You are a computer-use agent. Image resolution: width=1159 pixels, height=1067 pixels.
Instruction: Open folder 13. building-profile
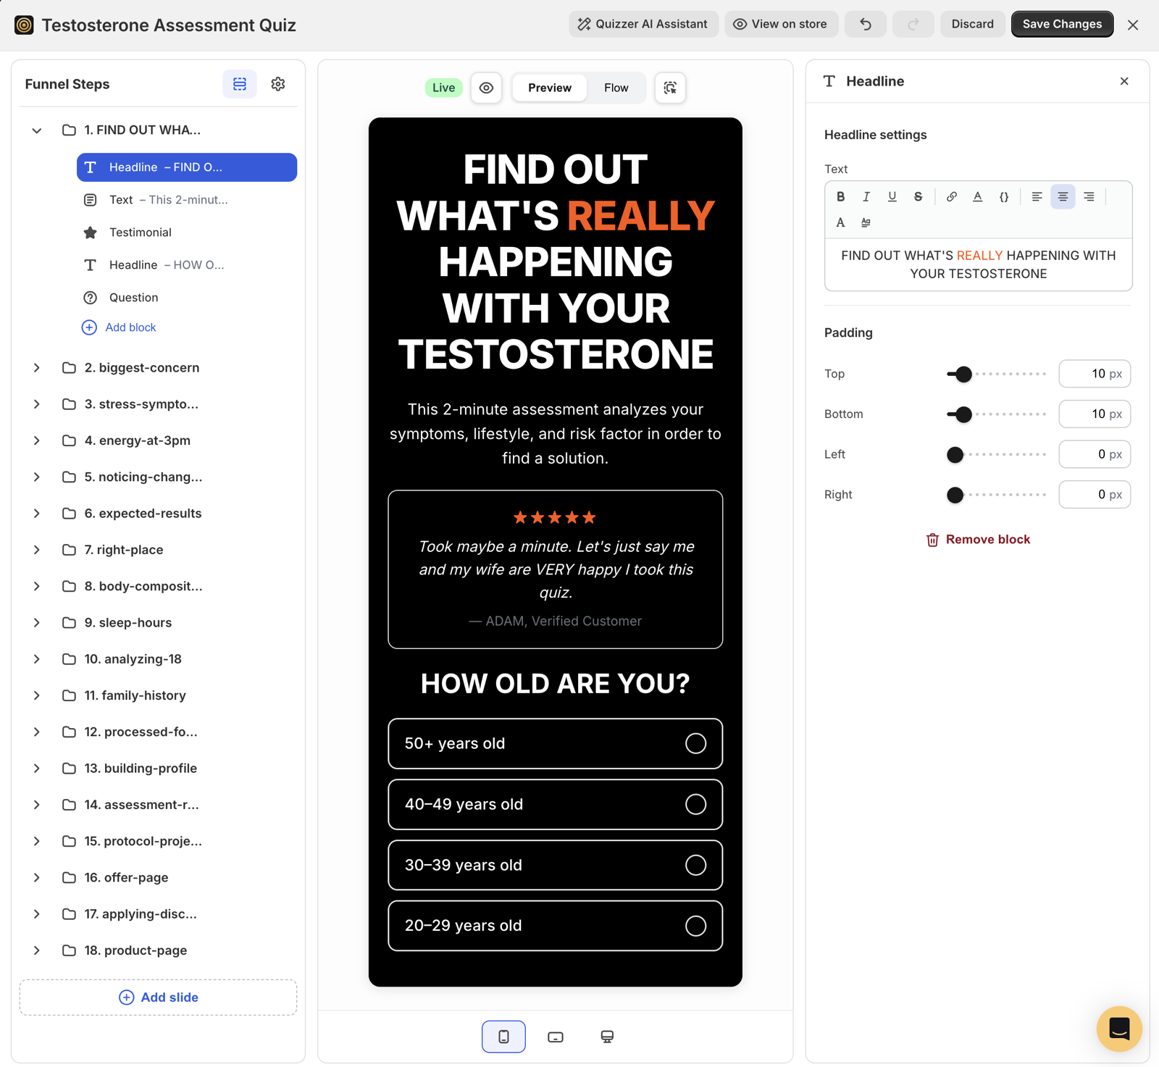(141, 769)
